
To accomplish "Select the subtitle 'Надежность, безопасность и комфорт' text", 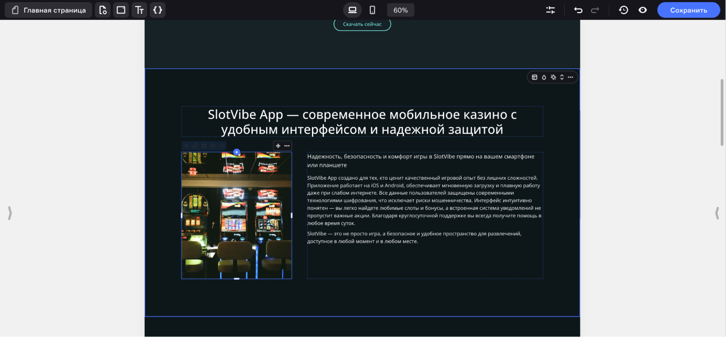I will [x=421, y=161].
